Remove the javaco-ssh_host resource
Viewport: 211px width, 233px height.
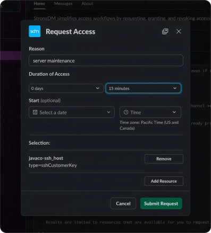coord(164,159)
